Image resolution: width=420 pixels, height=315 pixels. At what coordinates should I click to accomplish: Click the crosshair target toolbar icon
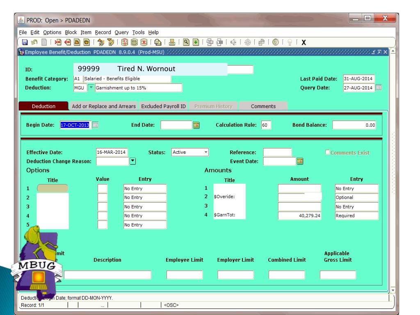tap(247, 42)
